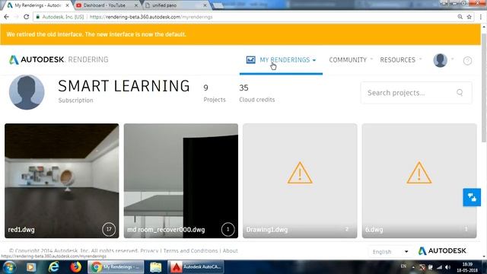Click the browser address bar URL

pos(151,17)
